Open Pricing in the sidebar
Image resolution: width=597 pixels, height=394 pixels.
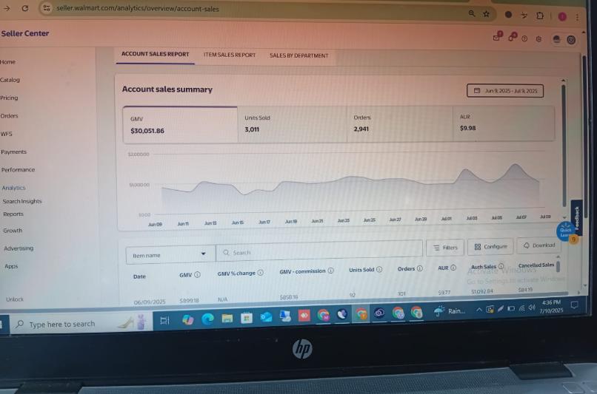[9, 98]
